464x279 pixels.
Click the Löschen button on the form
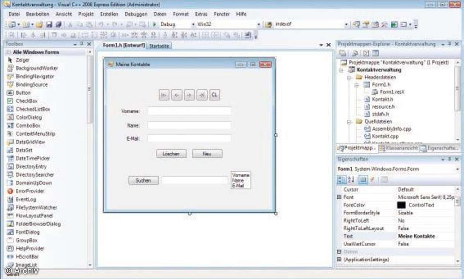[171, 154]
